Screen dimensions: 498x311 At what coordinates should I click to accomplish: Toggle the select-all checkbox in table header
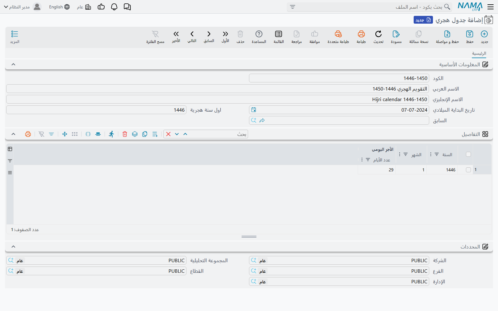(468, 154)
